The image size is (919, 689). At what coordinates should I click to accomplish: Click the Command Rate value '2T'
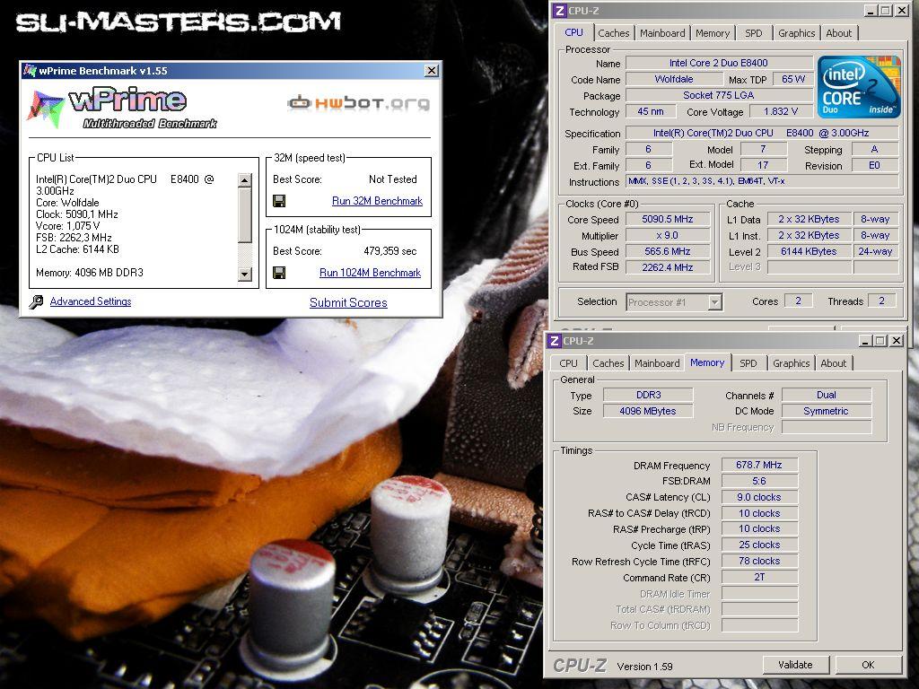(759, 577)
